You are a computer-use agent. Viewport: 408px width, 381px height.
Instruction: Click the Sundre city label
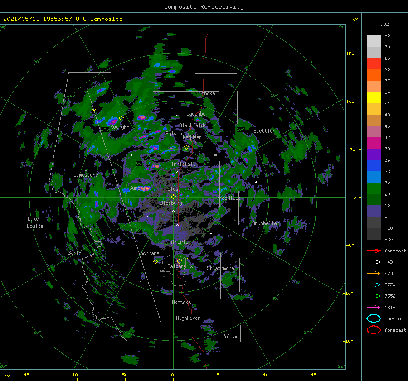pyautogui.click(x=137, y=188)
